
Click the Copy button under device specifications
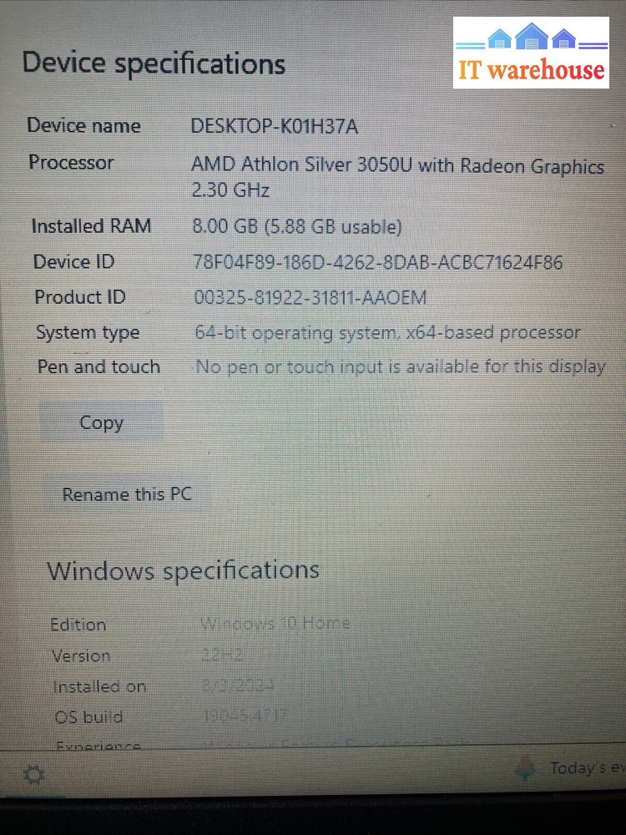[101, 423]
